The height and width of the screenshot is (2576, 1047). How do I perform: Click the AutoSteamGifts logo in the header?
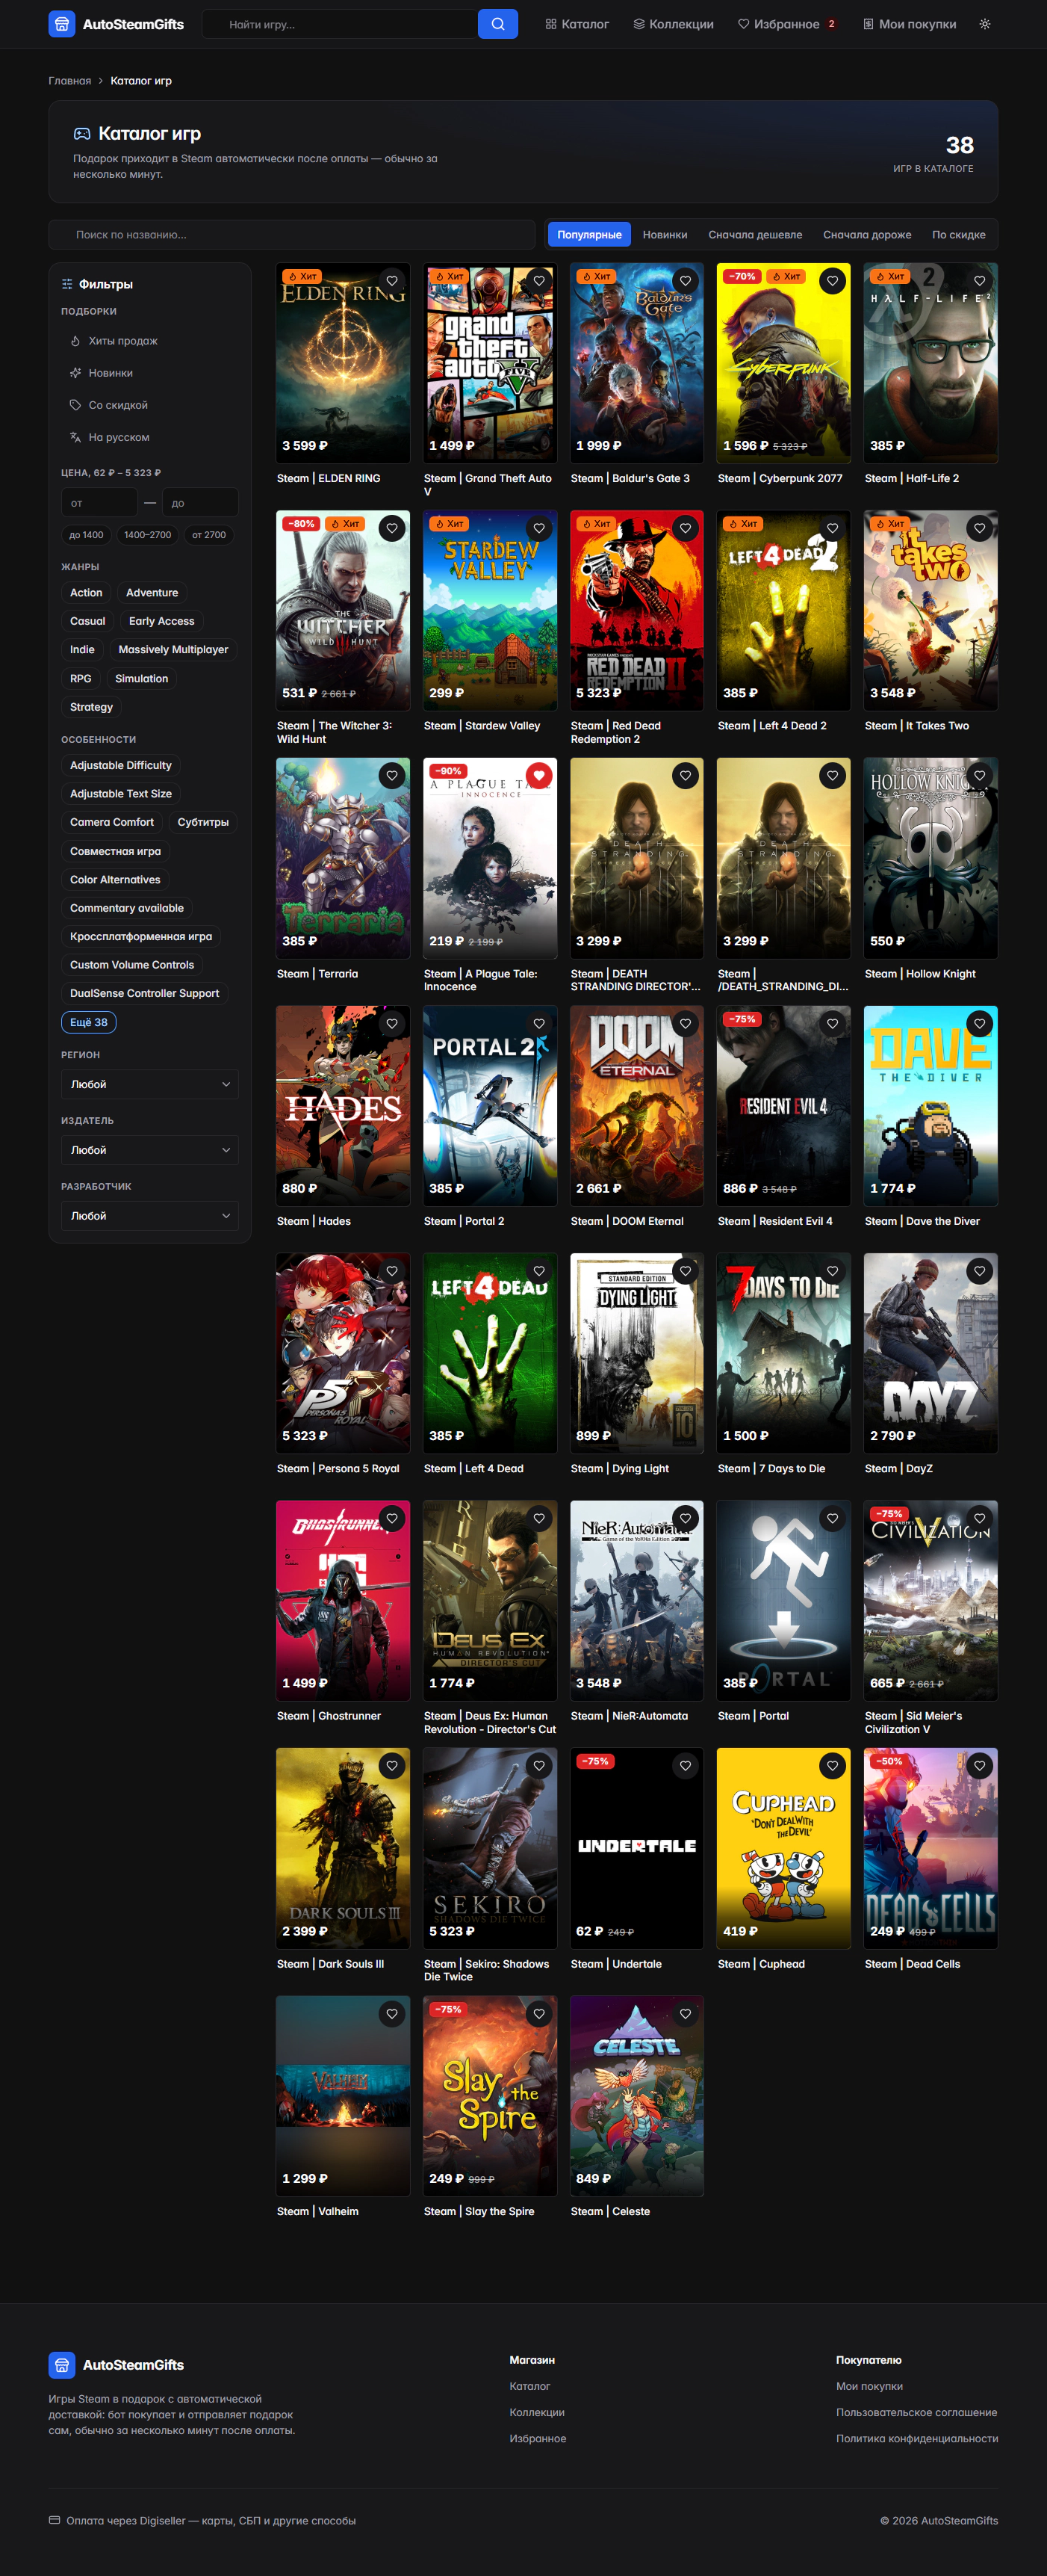tap(117, 24)
